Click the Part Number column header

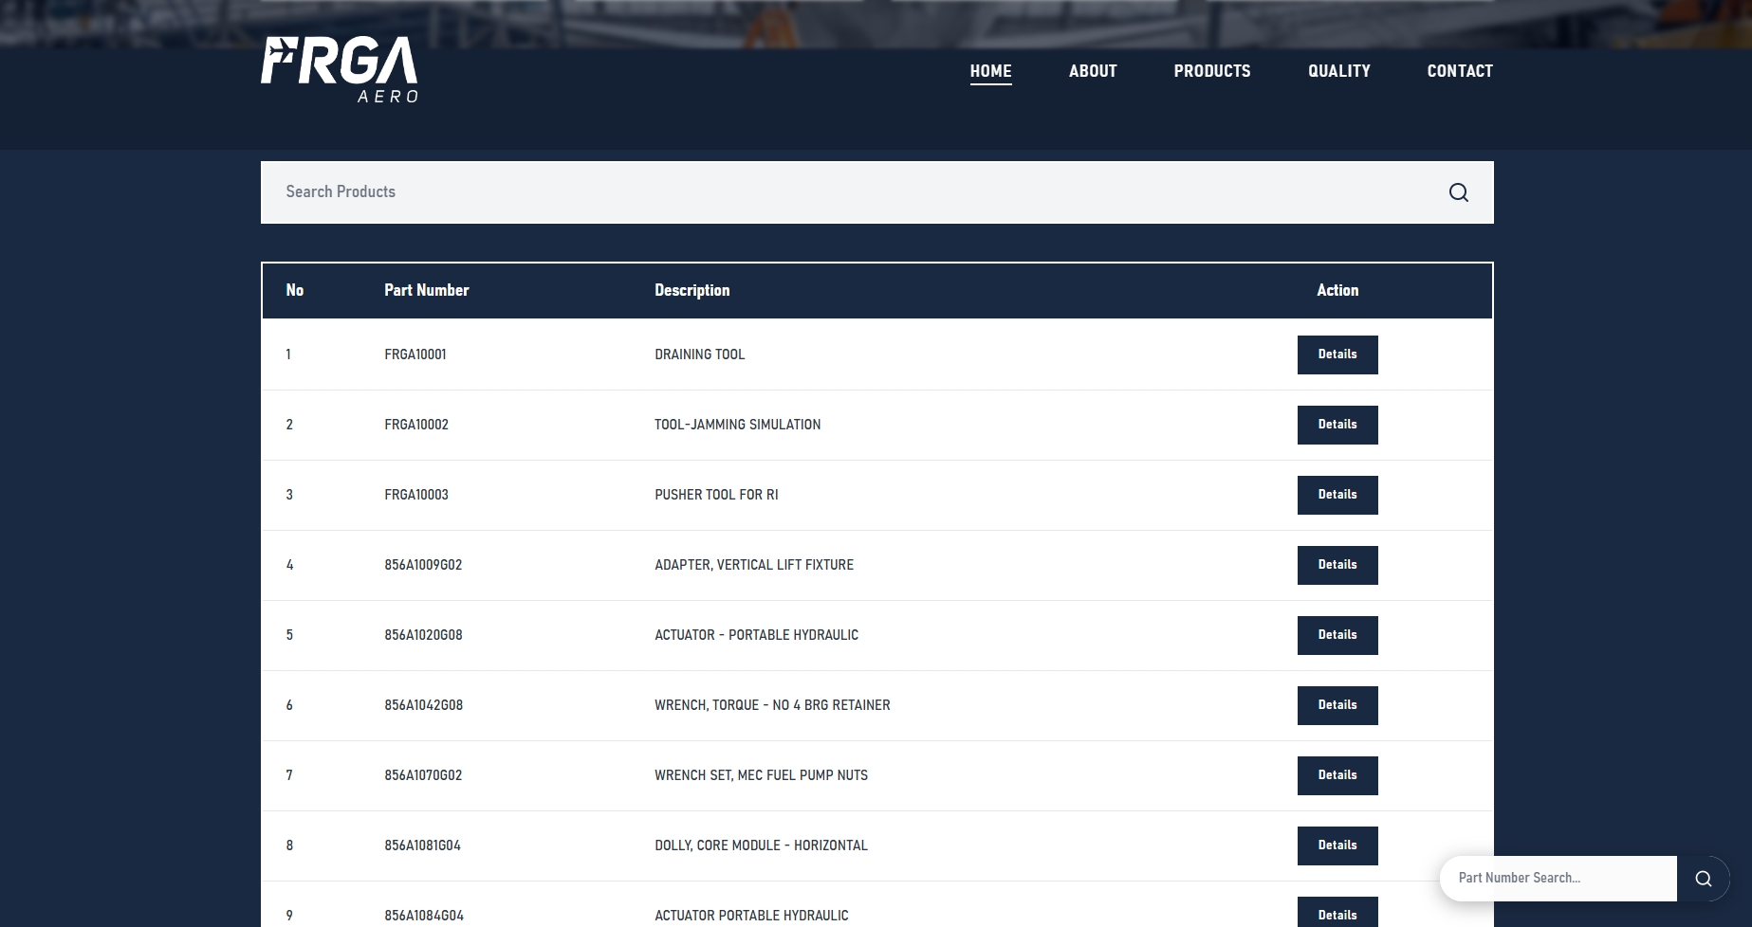[426, 290]
